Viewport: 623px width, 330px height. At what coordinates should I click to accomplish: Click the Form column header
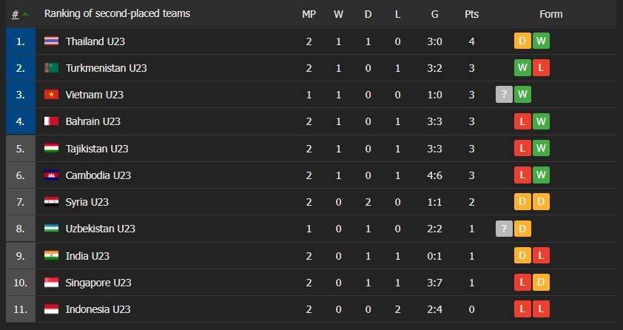point(550,14)
